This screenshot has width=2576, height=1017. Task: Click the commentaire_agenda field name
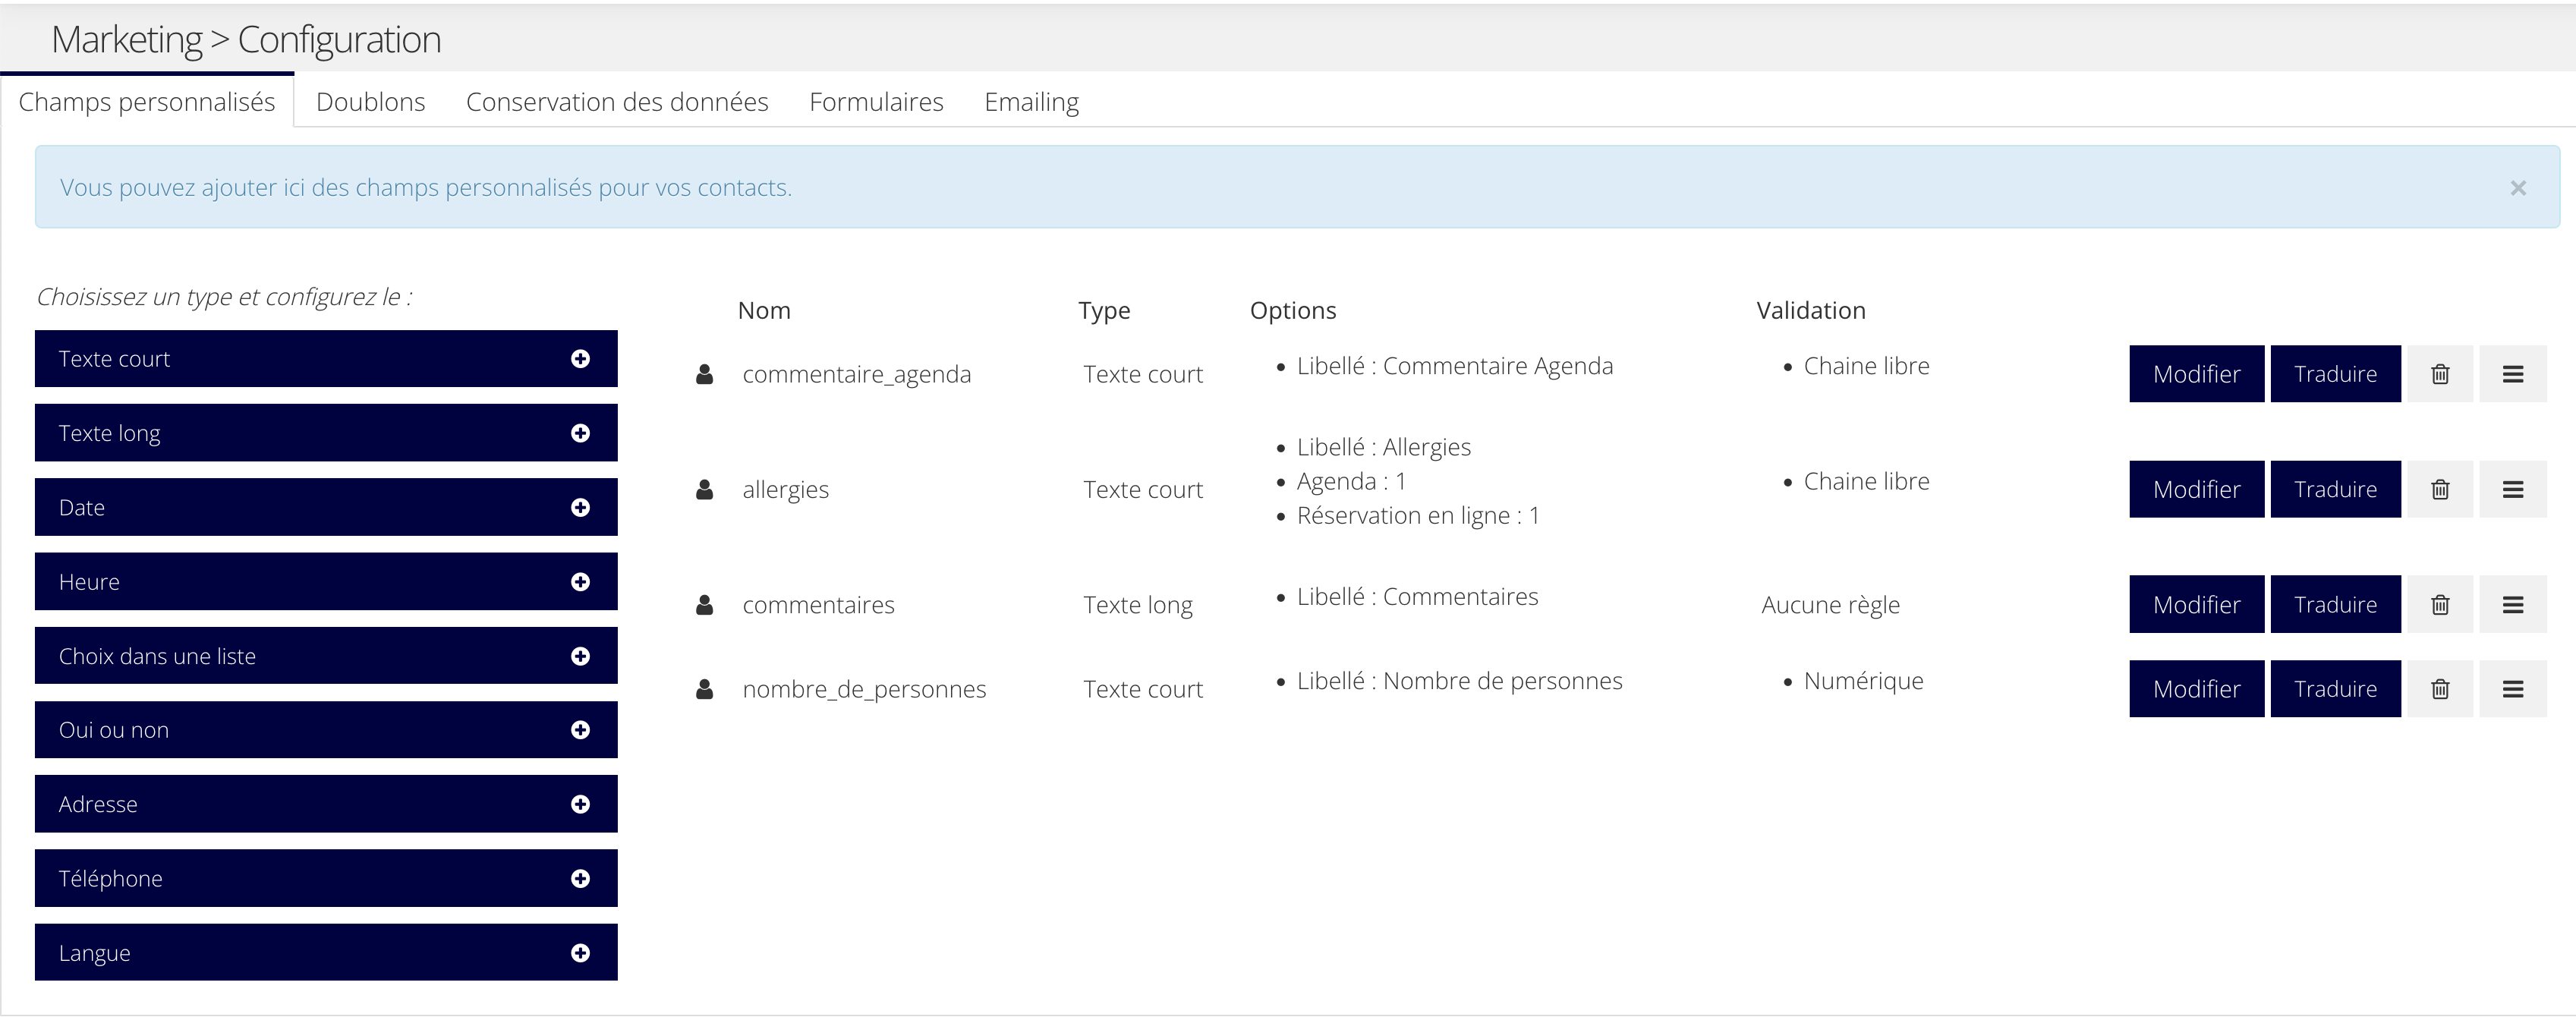click(857, 375)
